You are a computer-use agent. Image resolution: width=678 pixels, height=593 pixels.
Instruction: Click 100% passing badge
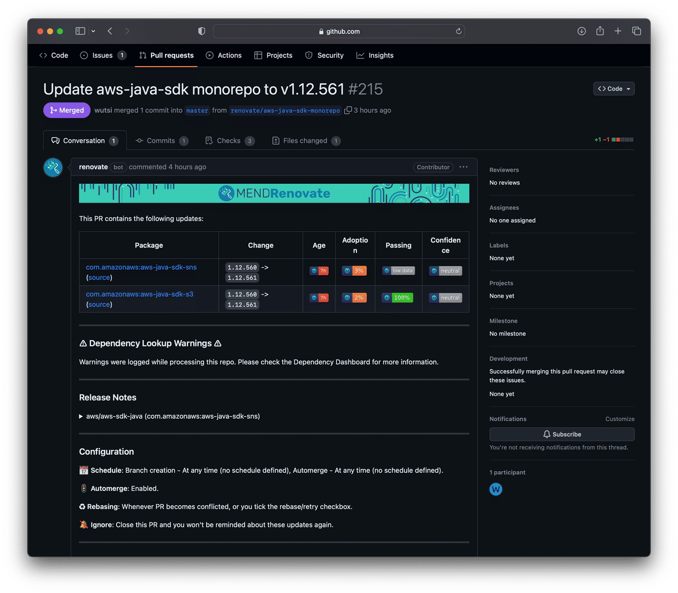click(x=397, y=298)
